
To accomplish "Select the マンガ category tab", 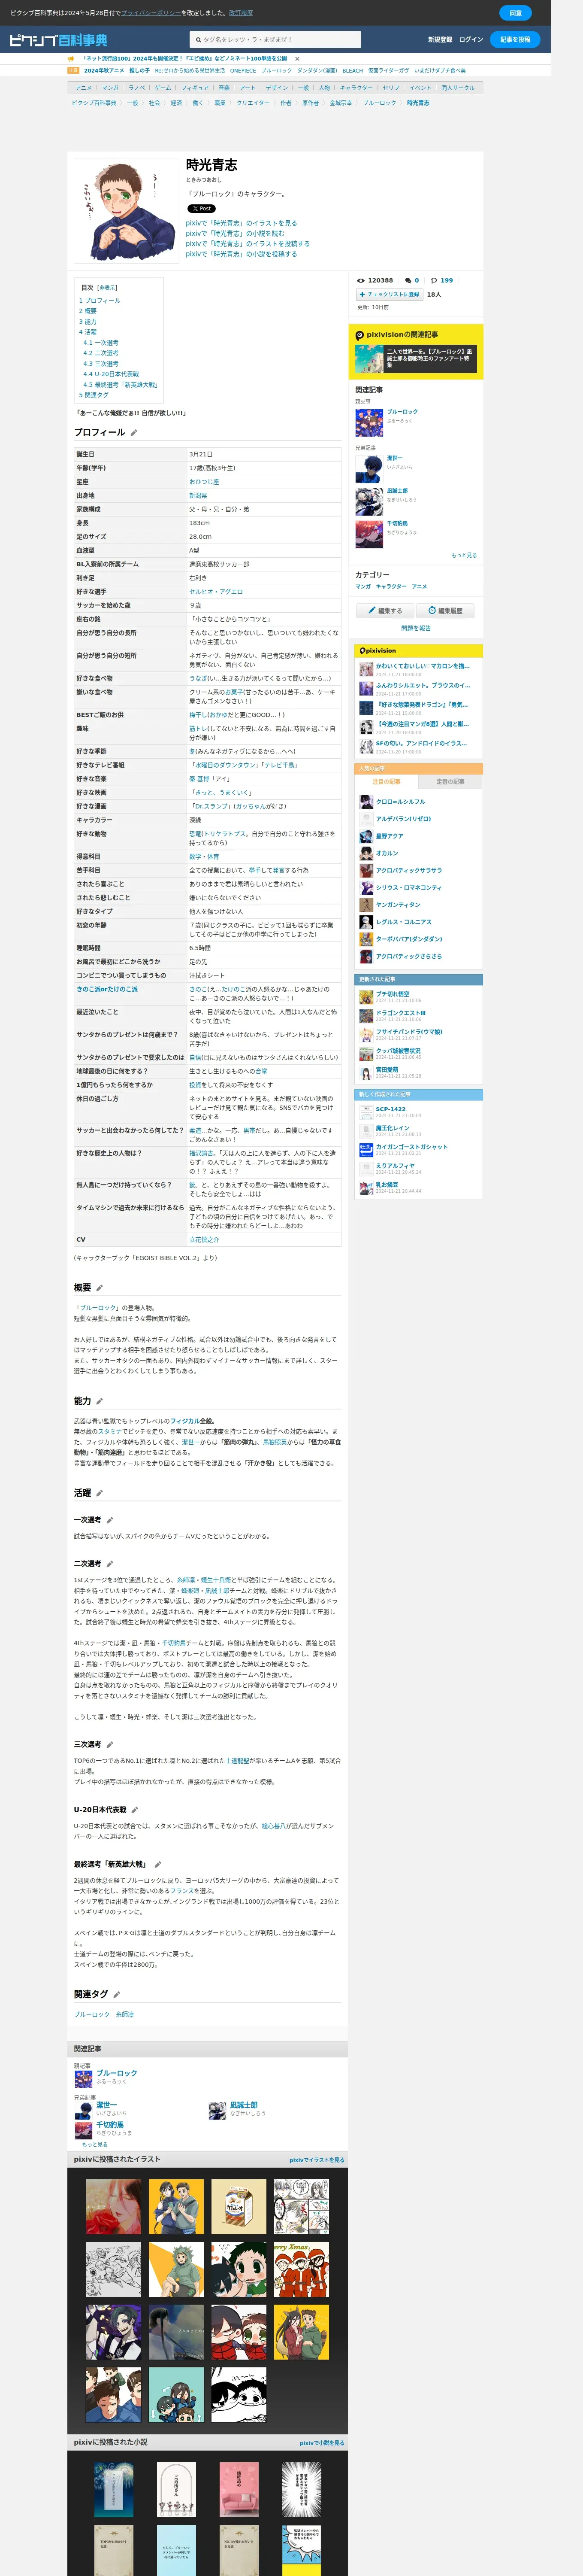I will tap(110, 88).
